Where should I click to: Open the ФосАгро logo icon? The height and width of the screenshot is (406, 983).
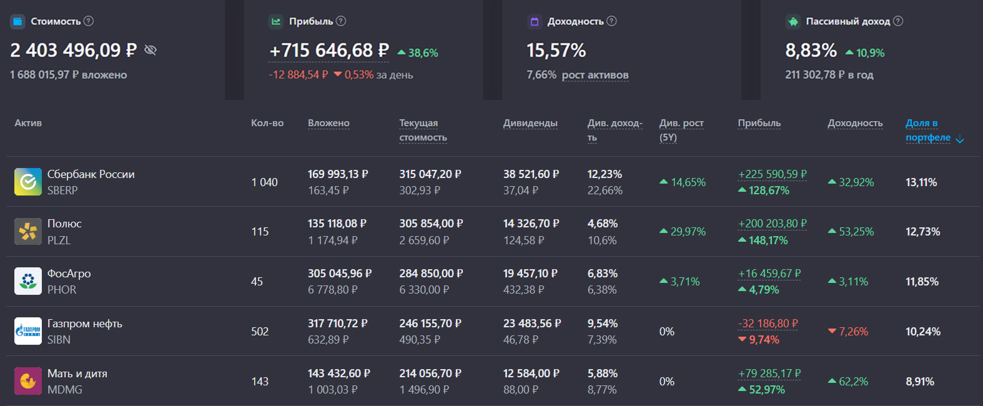coord(28,282)
